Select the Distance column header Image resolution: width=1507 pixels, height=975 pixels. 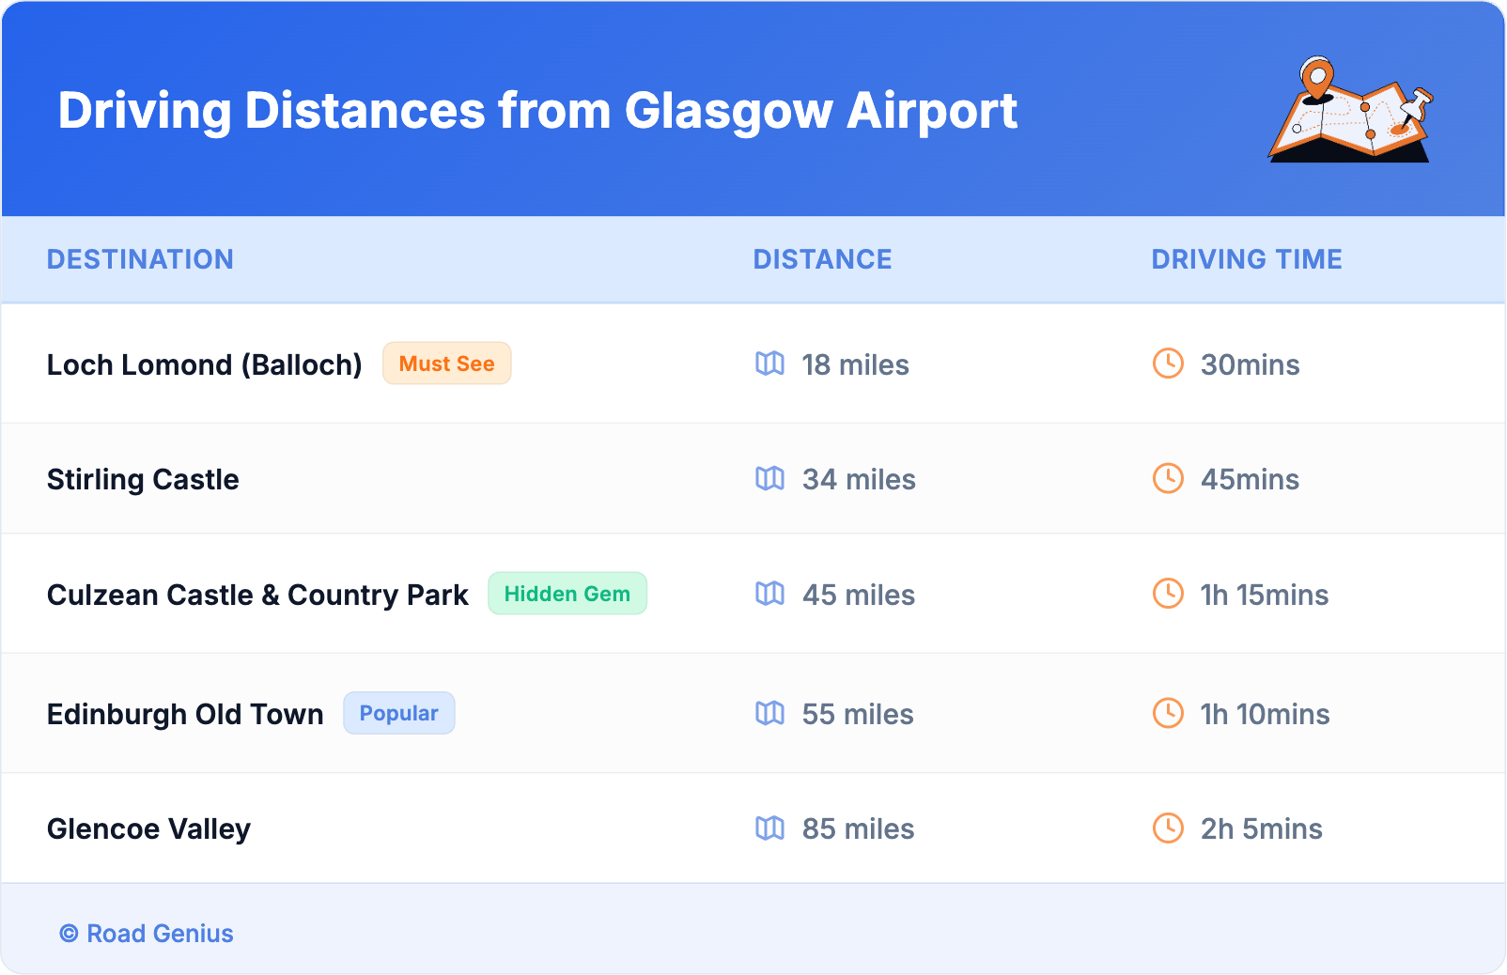click(x=822, y=259)
